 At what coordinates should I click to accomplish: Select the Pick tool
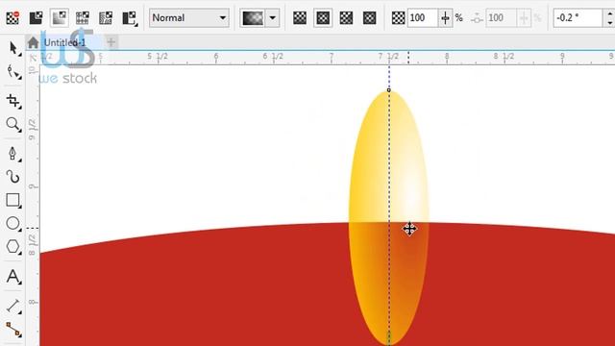(13, 48)
